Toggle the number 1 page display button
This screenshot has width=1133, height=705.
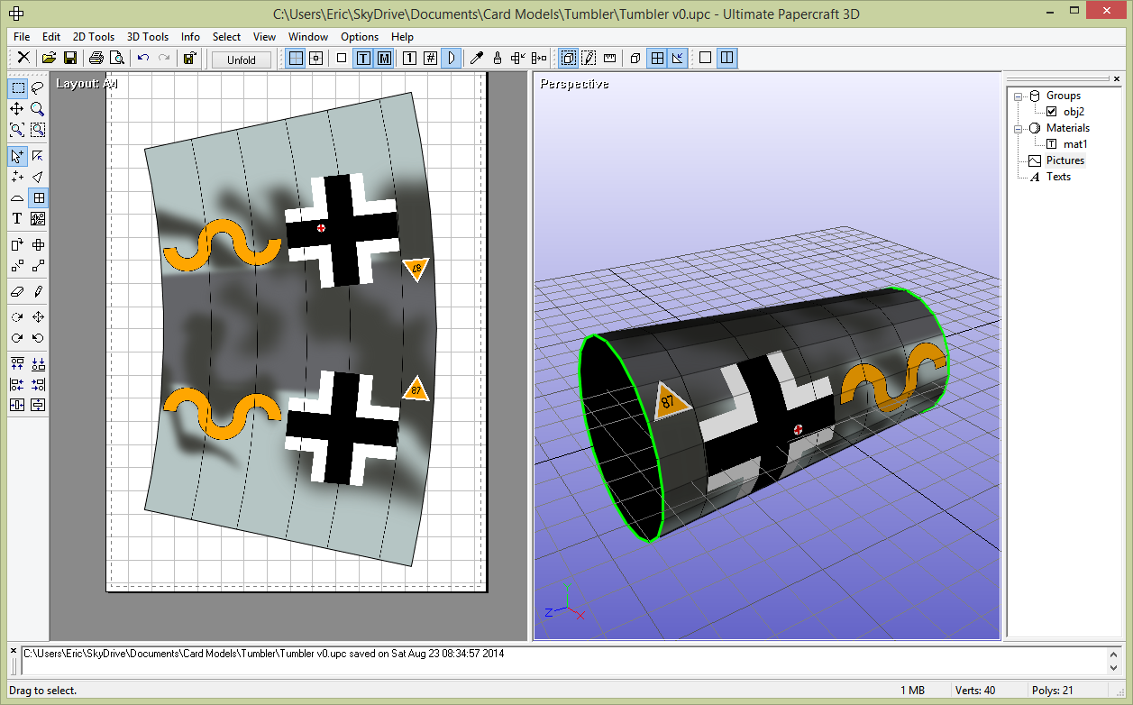[409, 59]
